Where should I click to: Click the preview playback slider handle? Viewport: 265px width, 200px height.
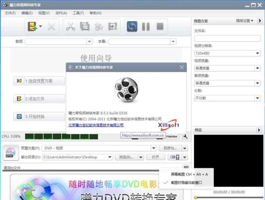pyautogui.click(x=196, y=197)
